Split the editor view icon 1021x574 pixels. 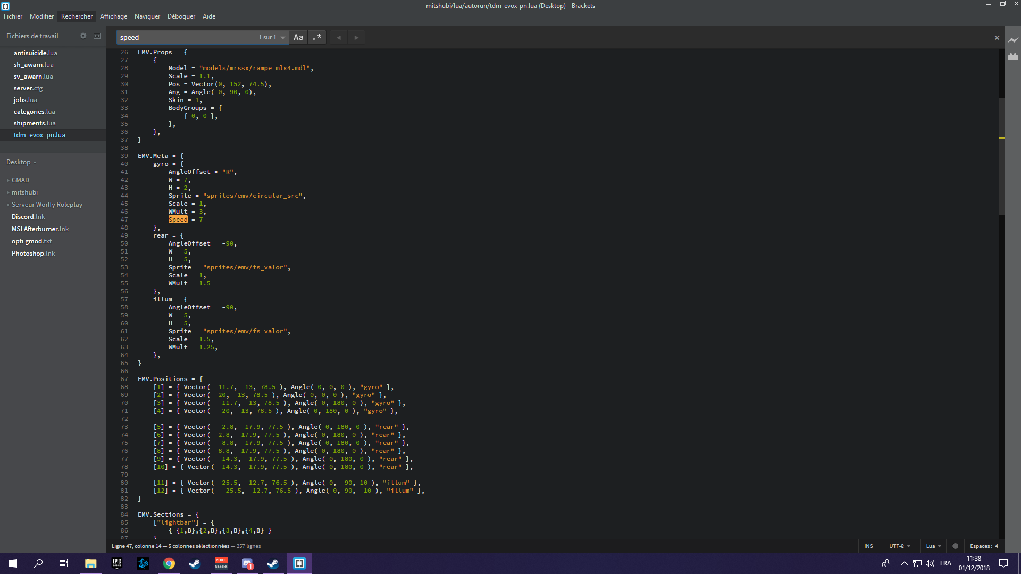pyautogui.click(x=97, y=36)
